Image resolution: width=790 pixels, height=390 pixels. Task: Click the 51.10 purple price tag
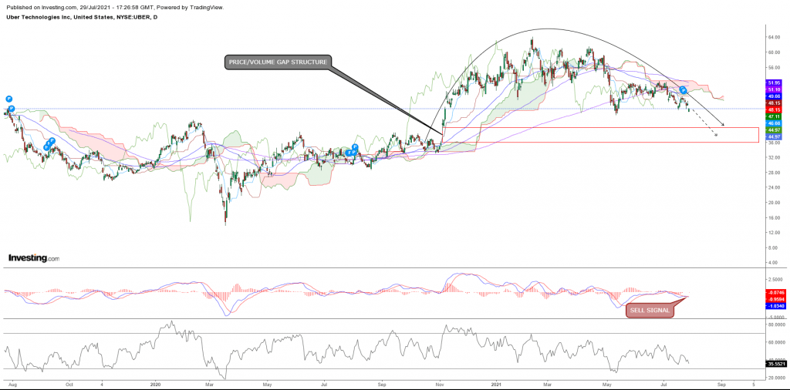point(772,89)
